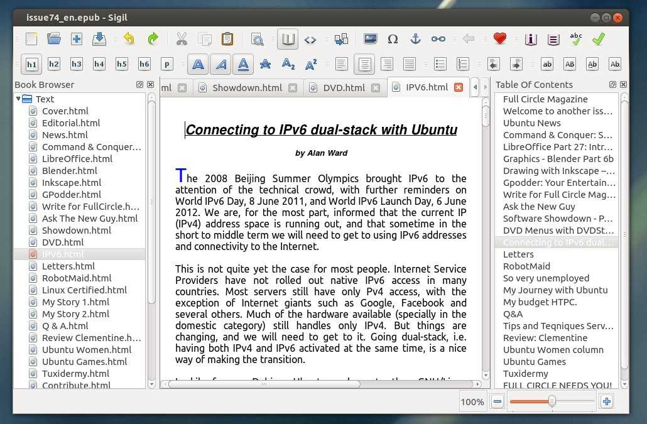Viewport: 647px width, 424px height.
Task: Generate table of contents list icon
Action: (553, 40)
